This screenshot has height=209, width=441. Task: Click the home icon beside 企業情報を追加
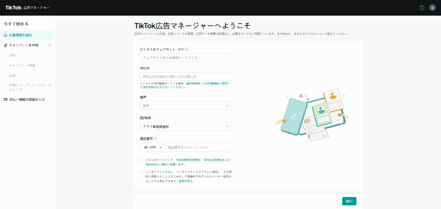pos(6,35)
